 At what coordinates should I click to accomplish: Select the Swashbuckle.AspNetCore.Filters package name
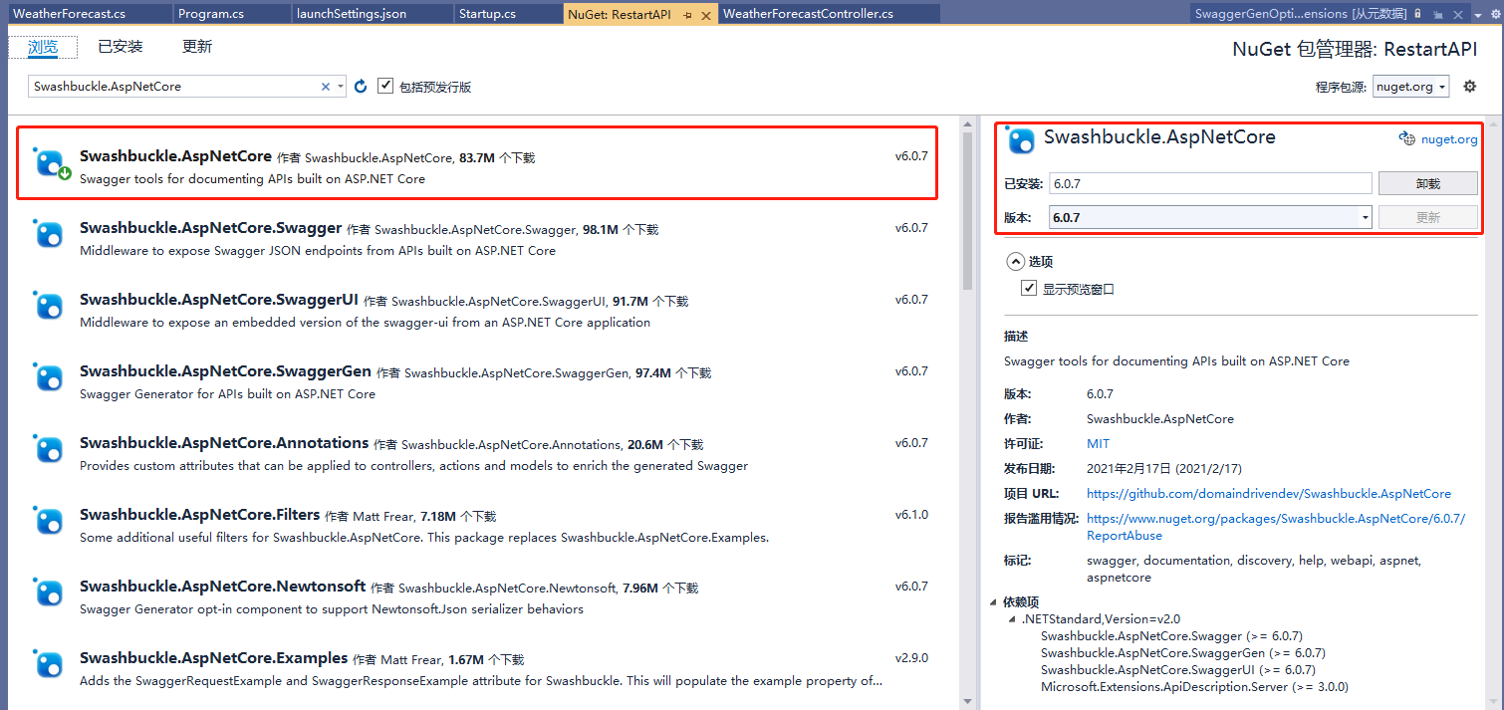pos(199,515)
